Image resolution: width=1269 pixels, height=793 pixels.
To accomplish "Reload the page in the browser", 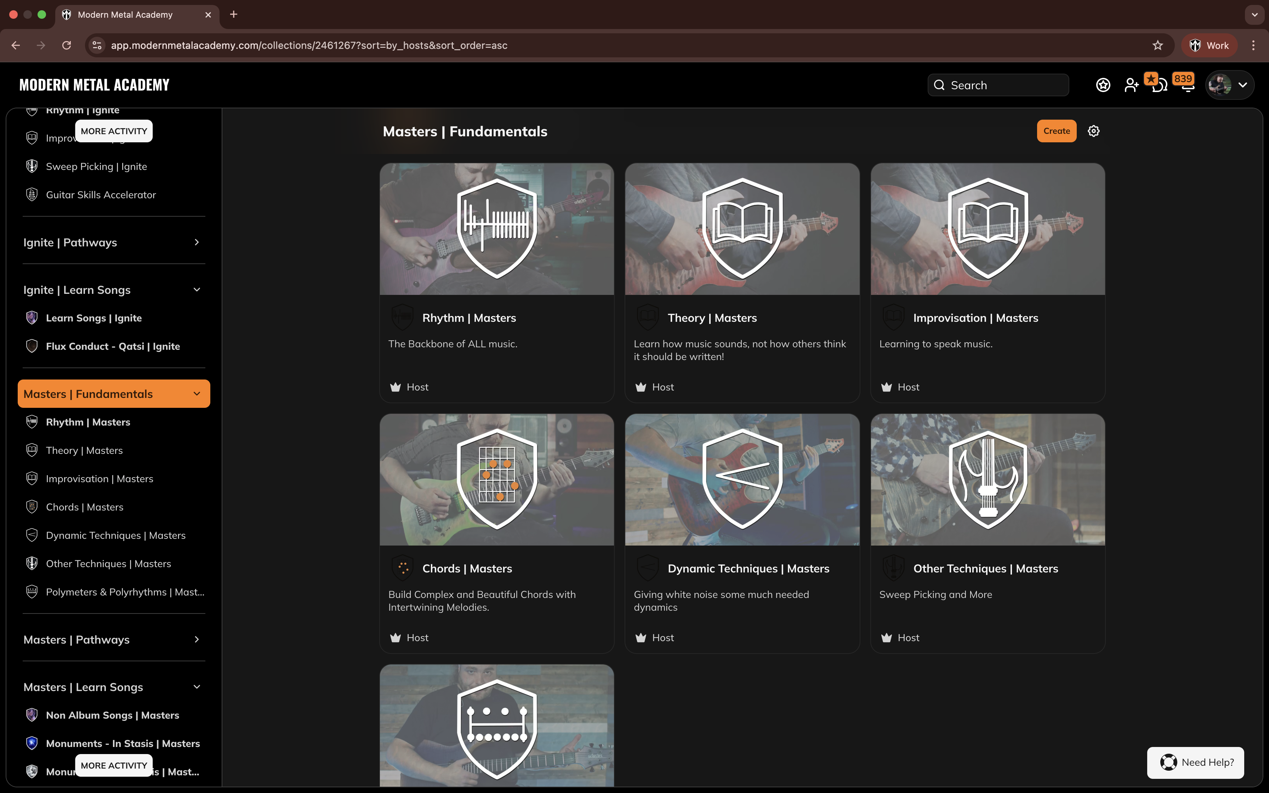I will point(67,45).
